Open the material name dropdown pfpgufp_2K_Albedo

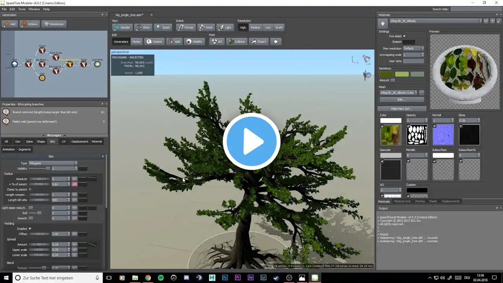[x=435, y=21]
